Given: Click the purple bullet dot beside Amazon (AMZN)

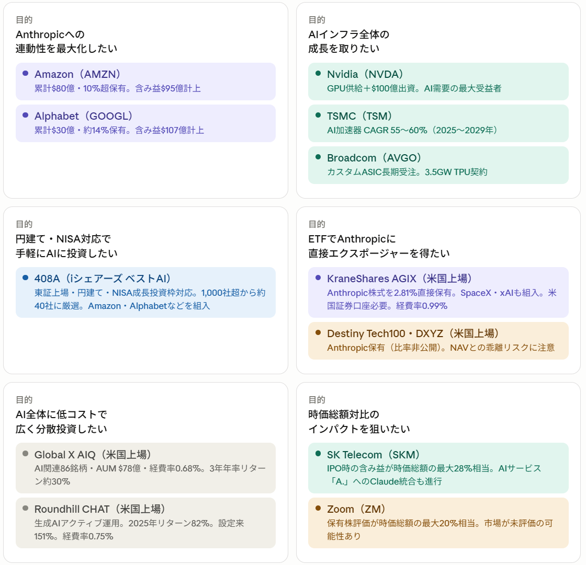Looking at the screenshot, I should coord(25,74).
